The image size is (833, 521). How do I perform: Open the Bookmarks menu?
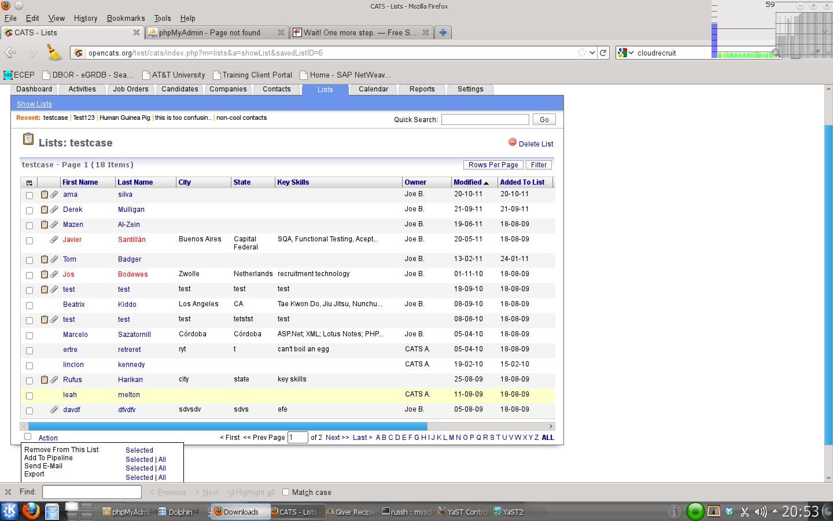pyautogui.click(x=126, y=18)
